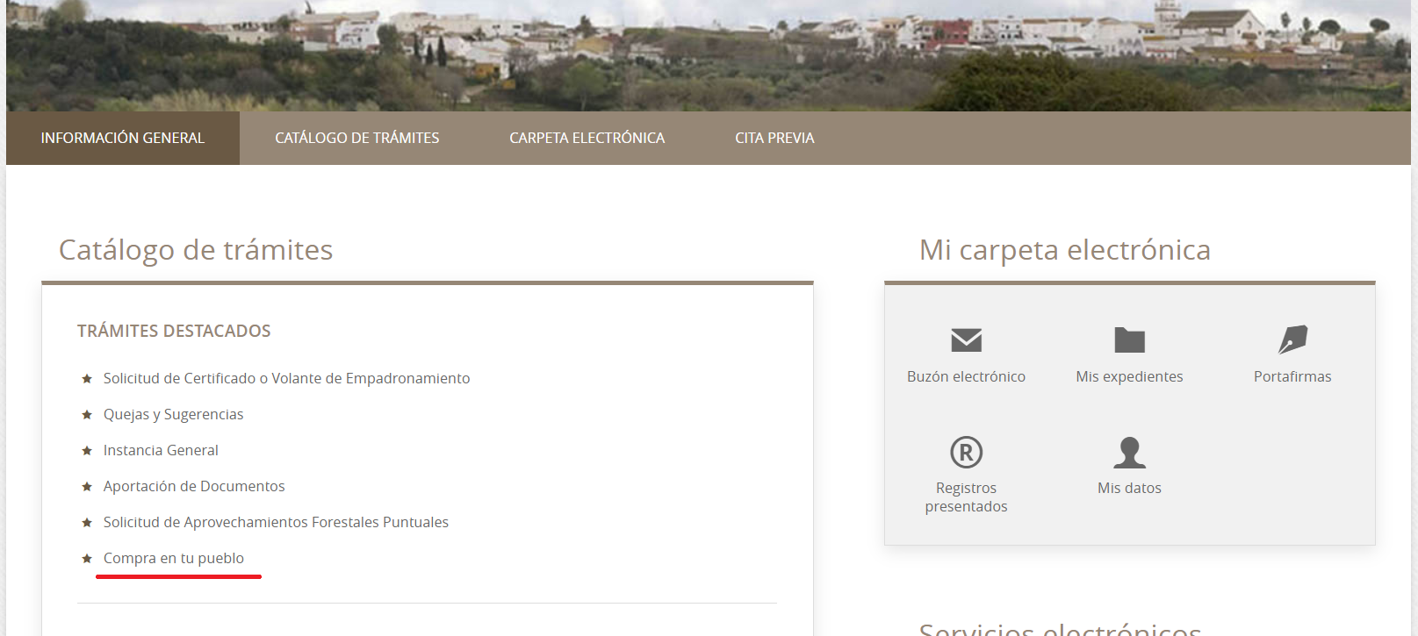Screen dimensions: 1418x636
Task: Switch to Información General tab
Action: (123, 138)
